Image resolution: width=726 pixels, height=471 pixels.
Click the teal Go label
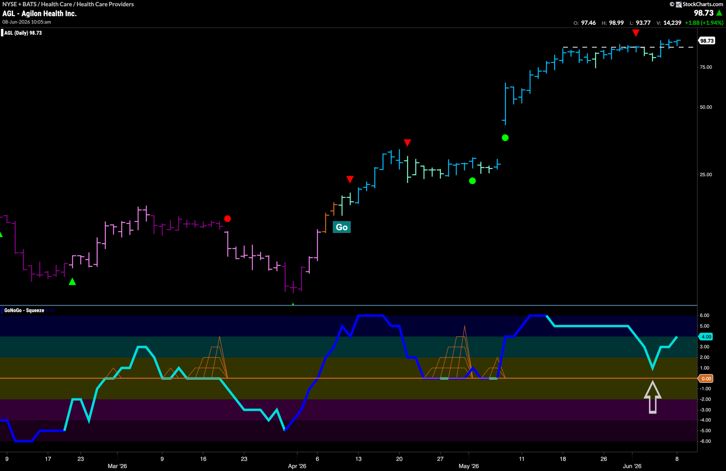(342, 227)
